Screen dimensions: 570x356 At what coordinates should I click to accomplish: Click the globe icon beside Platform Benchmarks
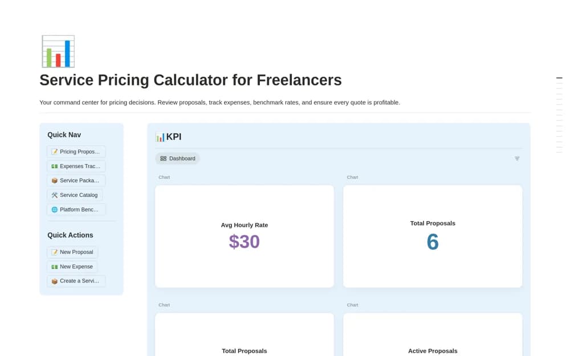[55, 210]
